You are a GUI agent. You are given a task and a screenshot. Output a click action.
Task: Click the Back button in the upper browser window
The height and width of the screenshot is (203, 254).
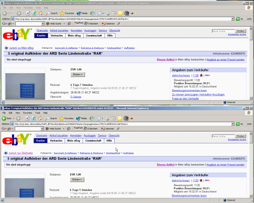8,13
